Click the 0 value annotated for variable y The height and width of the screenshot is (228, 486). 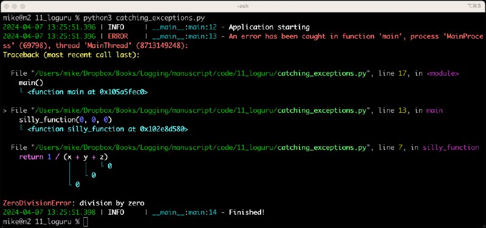pyautogui.click(x=94, y=175)
